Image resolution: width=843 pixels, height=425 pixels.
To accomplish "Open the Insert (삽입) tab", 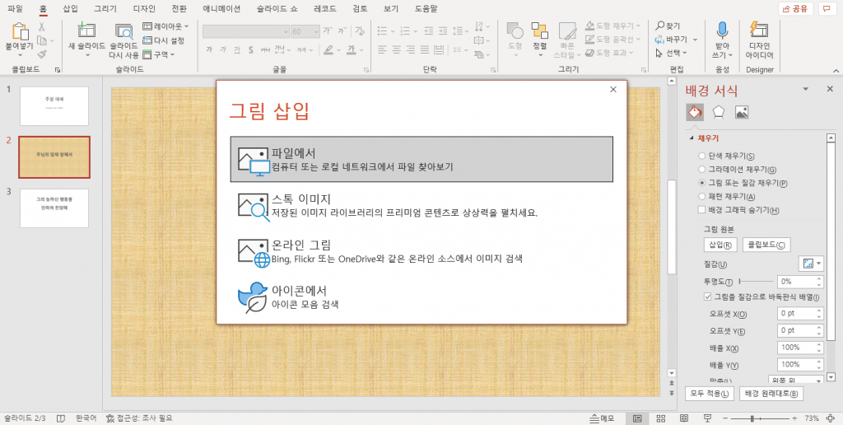I will 71,8.
